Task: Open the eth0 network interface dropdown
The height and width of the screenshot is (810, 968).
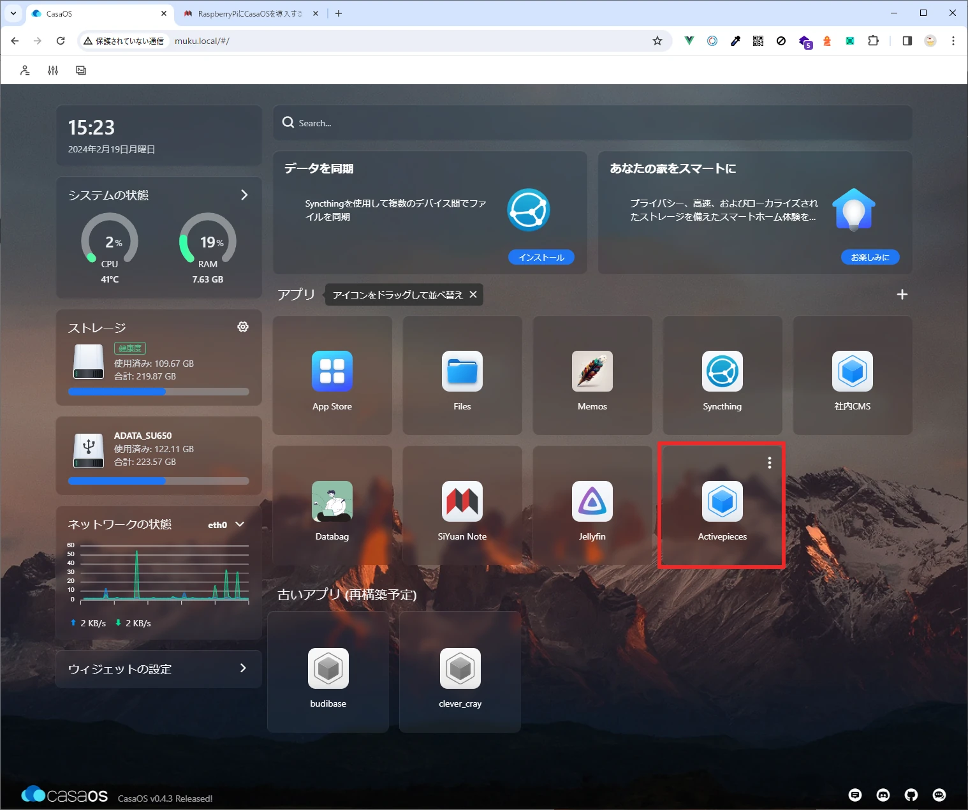Action: [226, 524]
